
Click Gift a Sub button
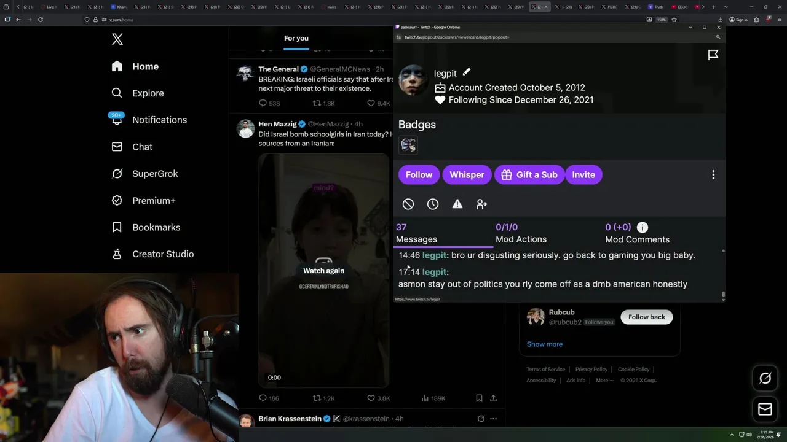click(x=529, y=174)
